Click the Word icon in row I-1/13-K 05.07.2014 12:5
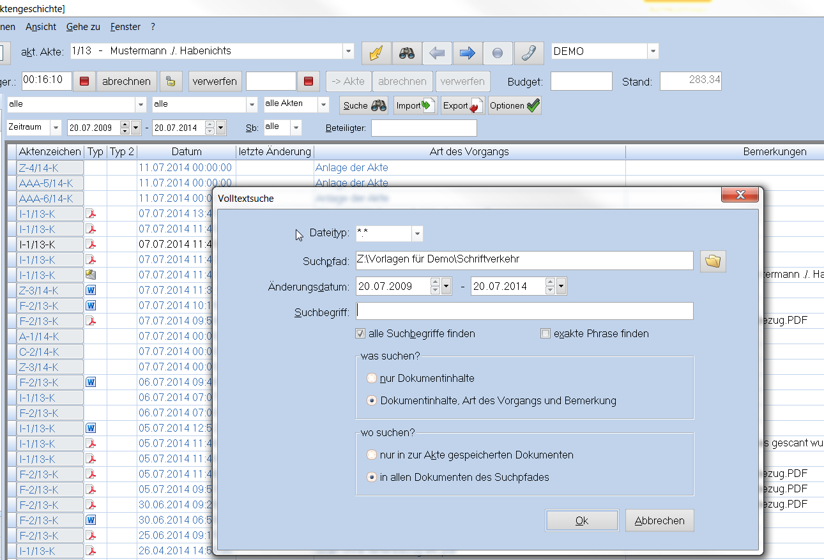The image size is (824, 560). point(91,428)
